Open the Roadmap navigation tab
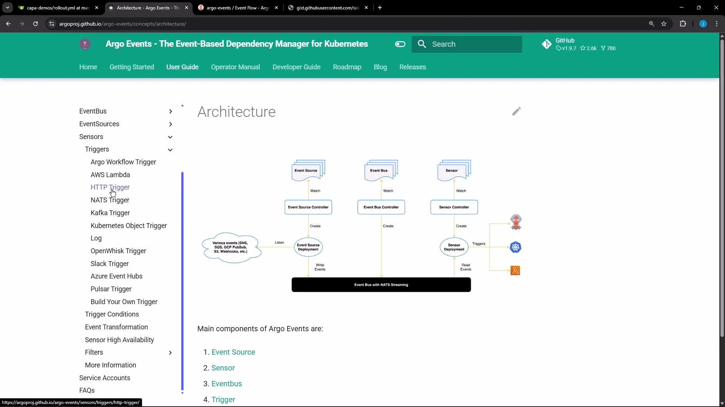This screenshot has width=725, height=407. pyautogui.click(x=347, y=67)
